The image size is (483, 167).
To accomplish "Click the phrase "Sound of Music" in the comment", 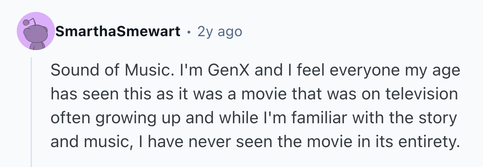I will pos(104,71).
